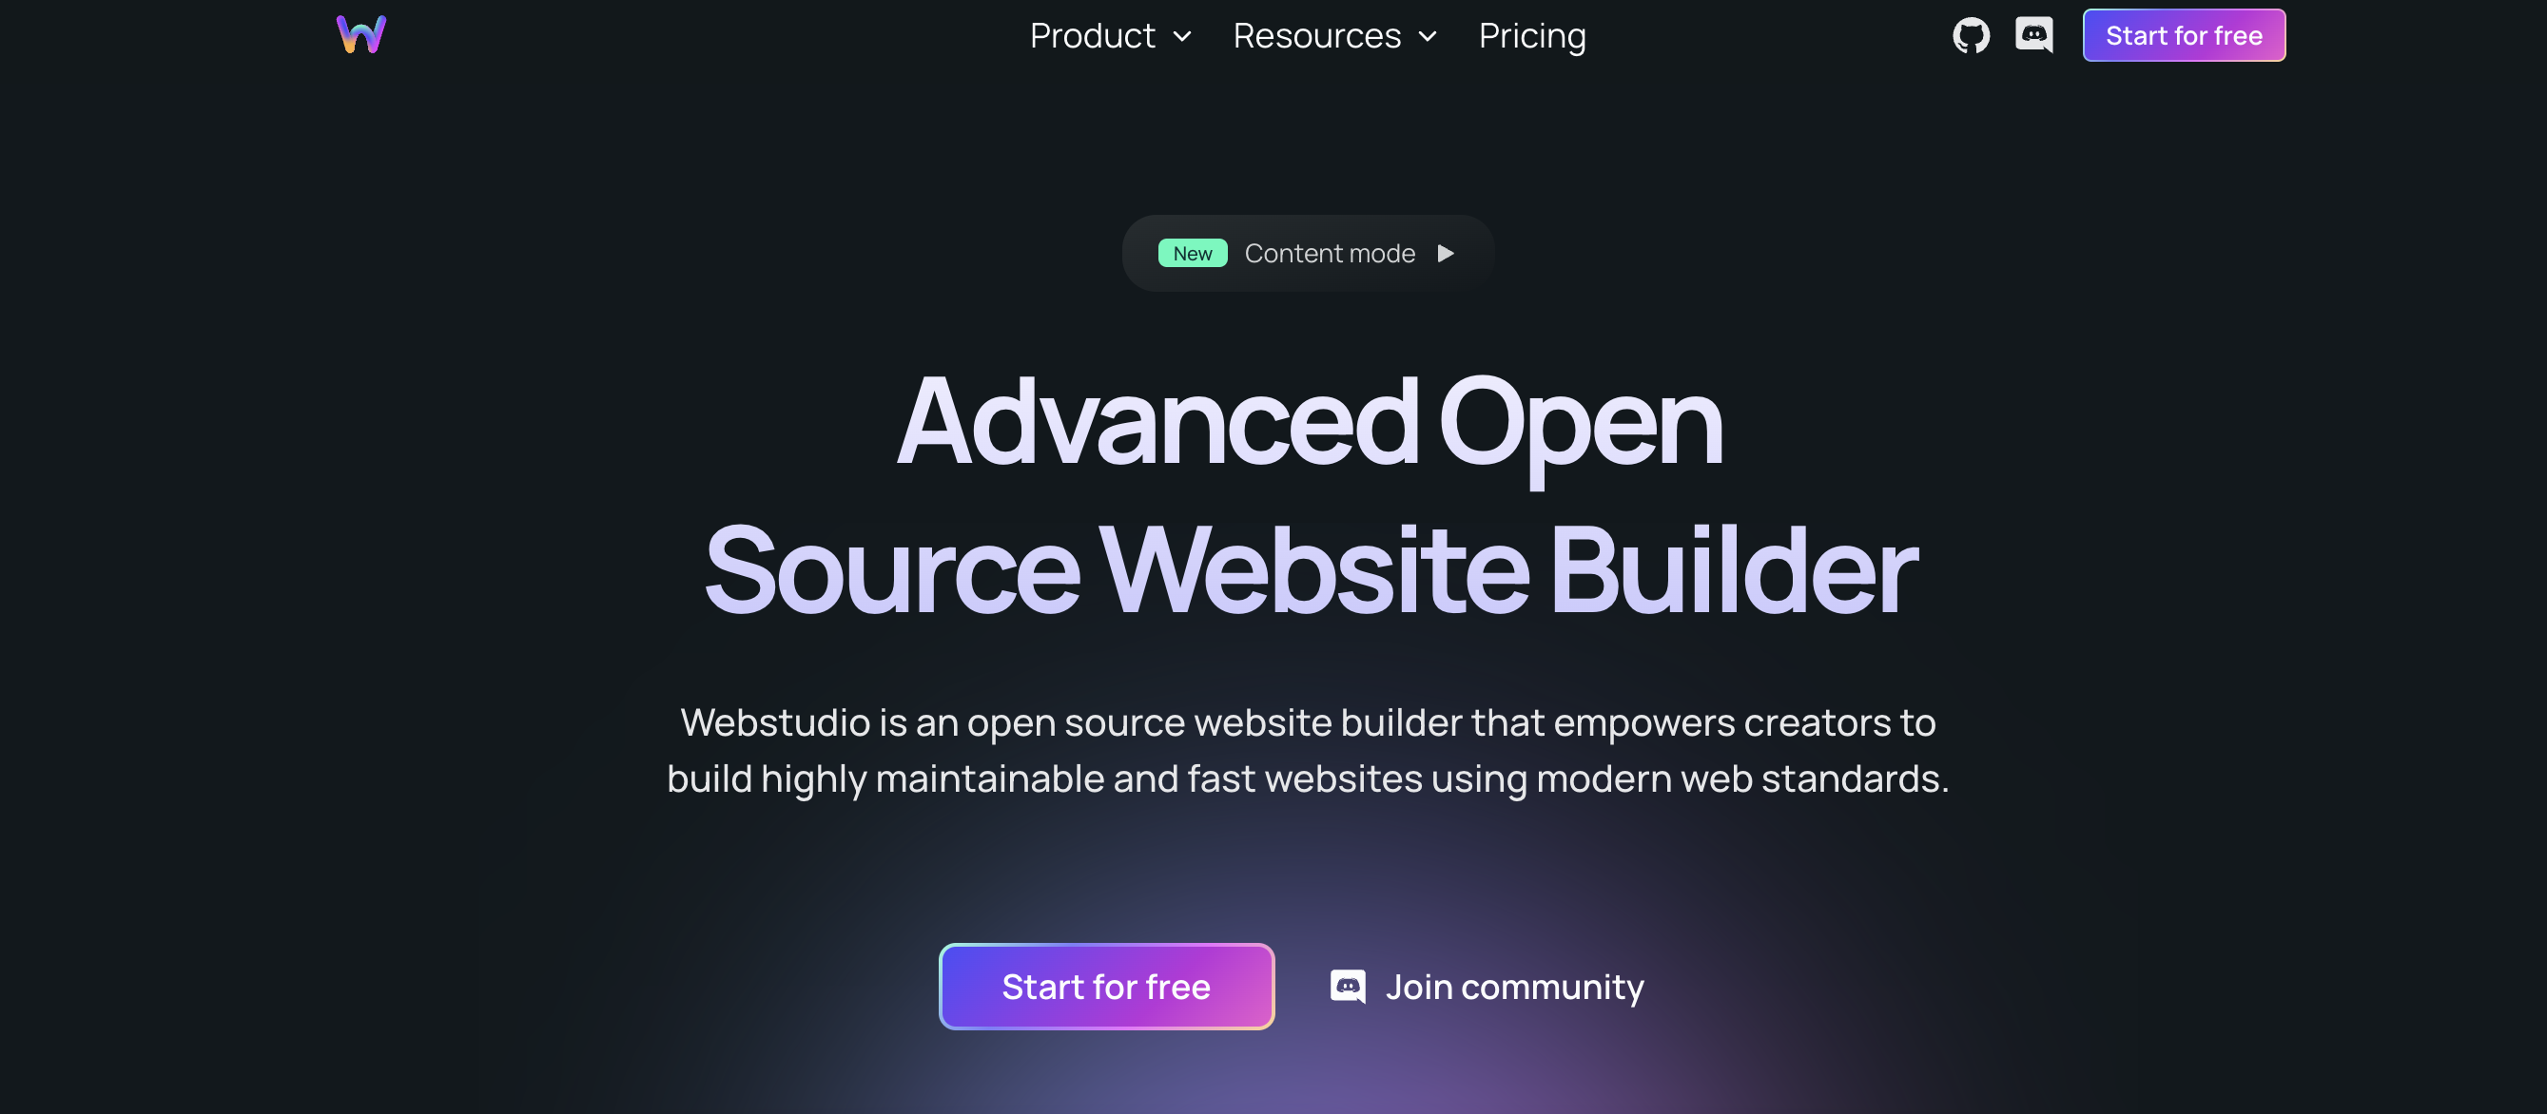Expand the Product chevron arrow

tap(1182, 38)
